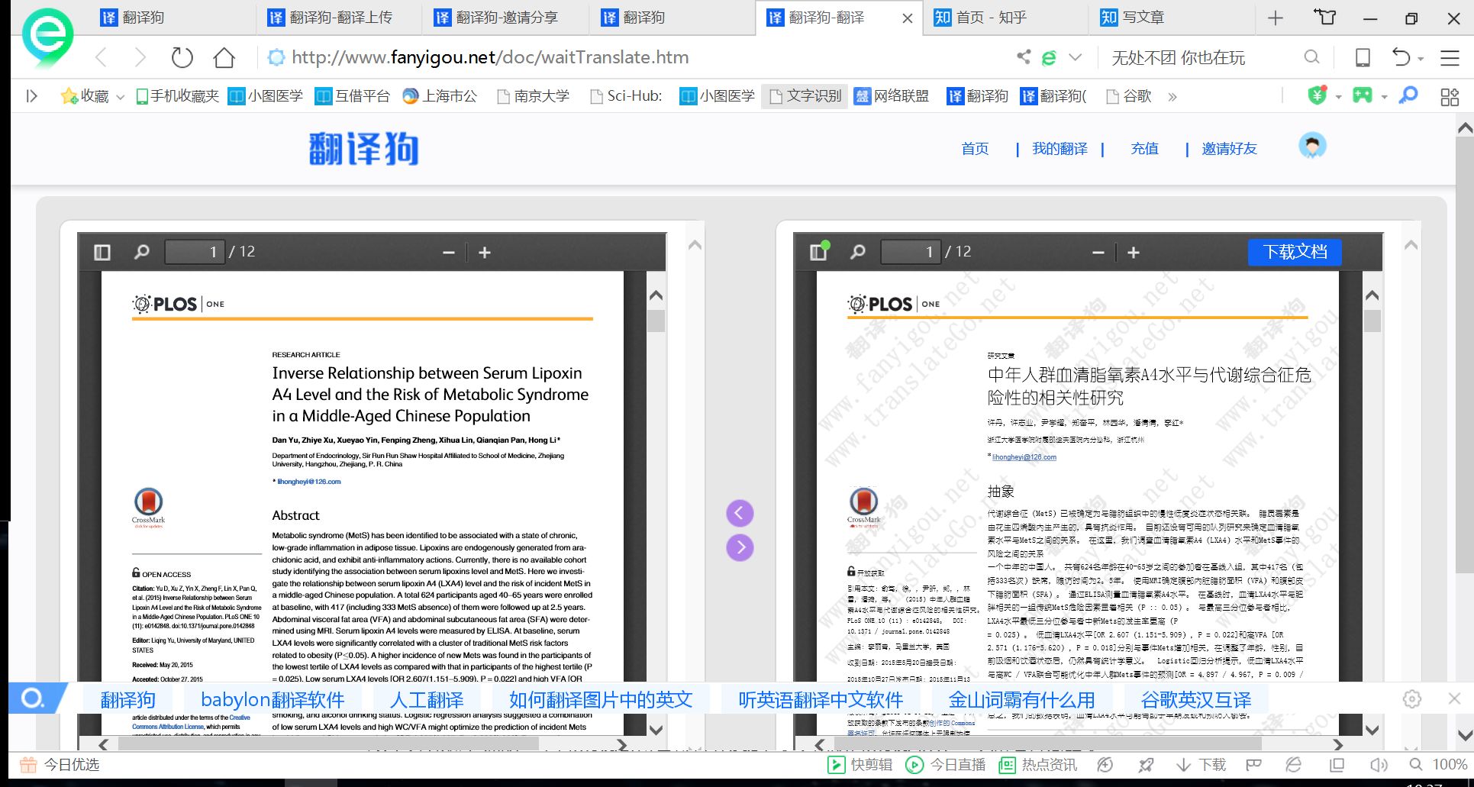Open the browser hamburger menu
Viewport: 1474px width, 787px height.
[x=1450, y=57]
